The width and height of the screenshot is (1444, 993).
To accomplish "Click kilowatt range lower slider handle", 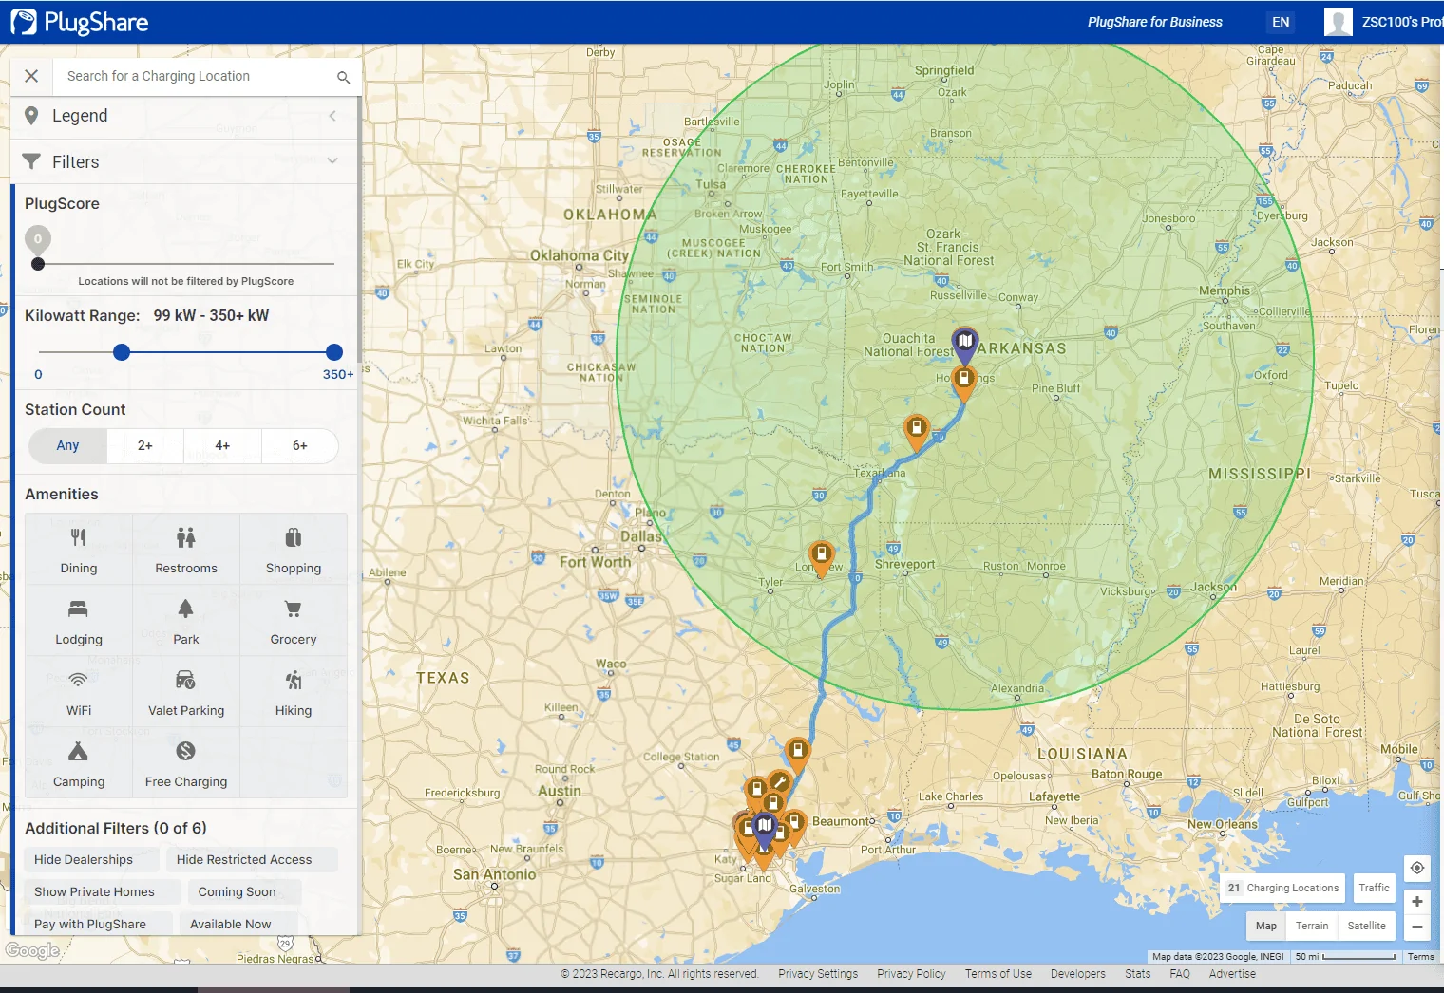I will (x=122, y=352).
